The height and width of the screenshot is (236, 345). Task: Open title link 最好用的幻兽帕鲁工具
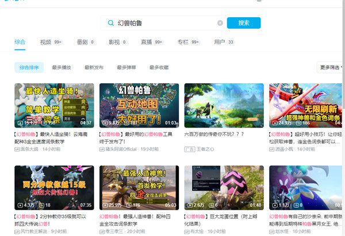136,138
